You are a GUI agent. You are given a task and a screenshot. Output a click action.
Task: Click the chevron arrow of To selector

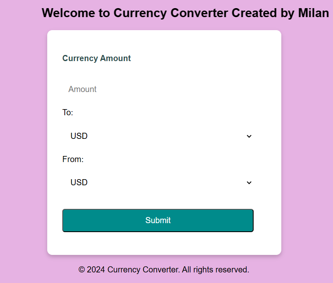(x=249, y=136)
